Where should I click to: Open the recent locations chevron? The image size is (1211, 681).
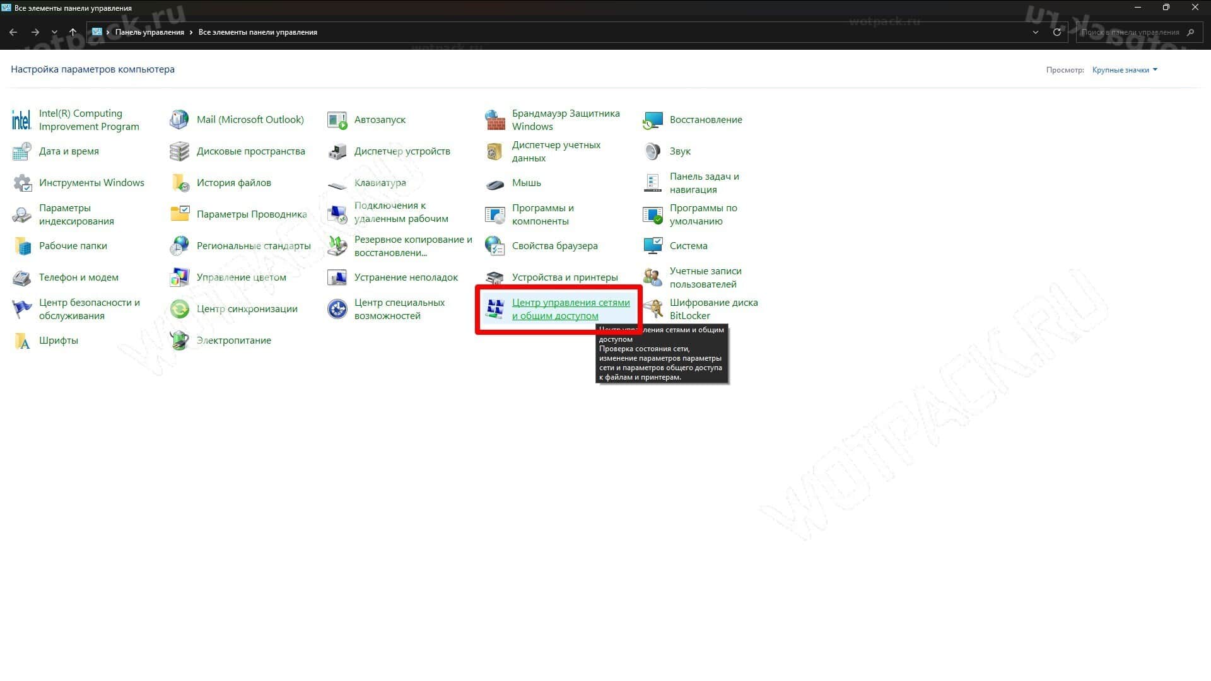click(55, 32)
